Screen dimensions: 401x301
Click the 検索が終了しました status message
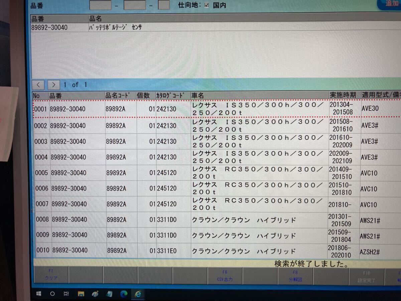point(311,264)
